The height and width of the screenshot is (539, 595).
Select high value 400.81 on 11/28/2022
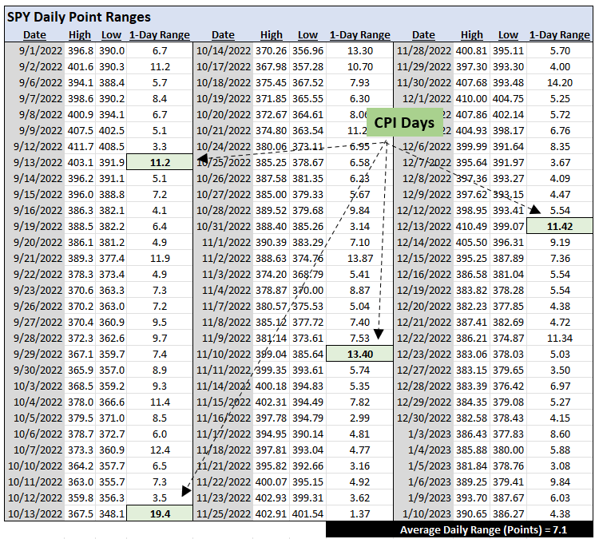[x=471, y=50]
